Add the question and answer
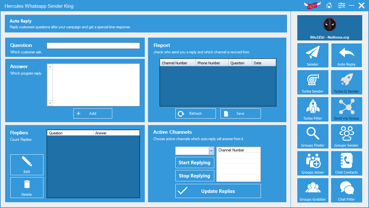369x208 pixels. [x=93, y=113]
